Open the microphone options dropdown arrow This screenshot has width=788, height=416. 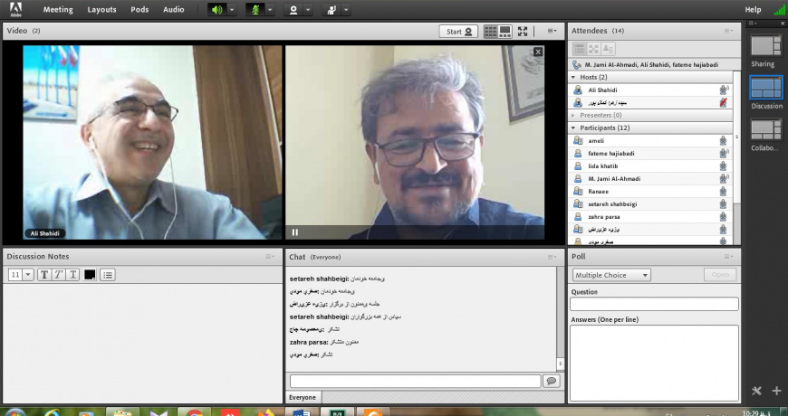(270, 10)
